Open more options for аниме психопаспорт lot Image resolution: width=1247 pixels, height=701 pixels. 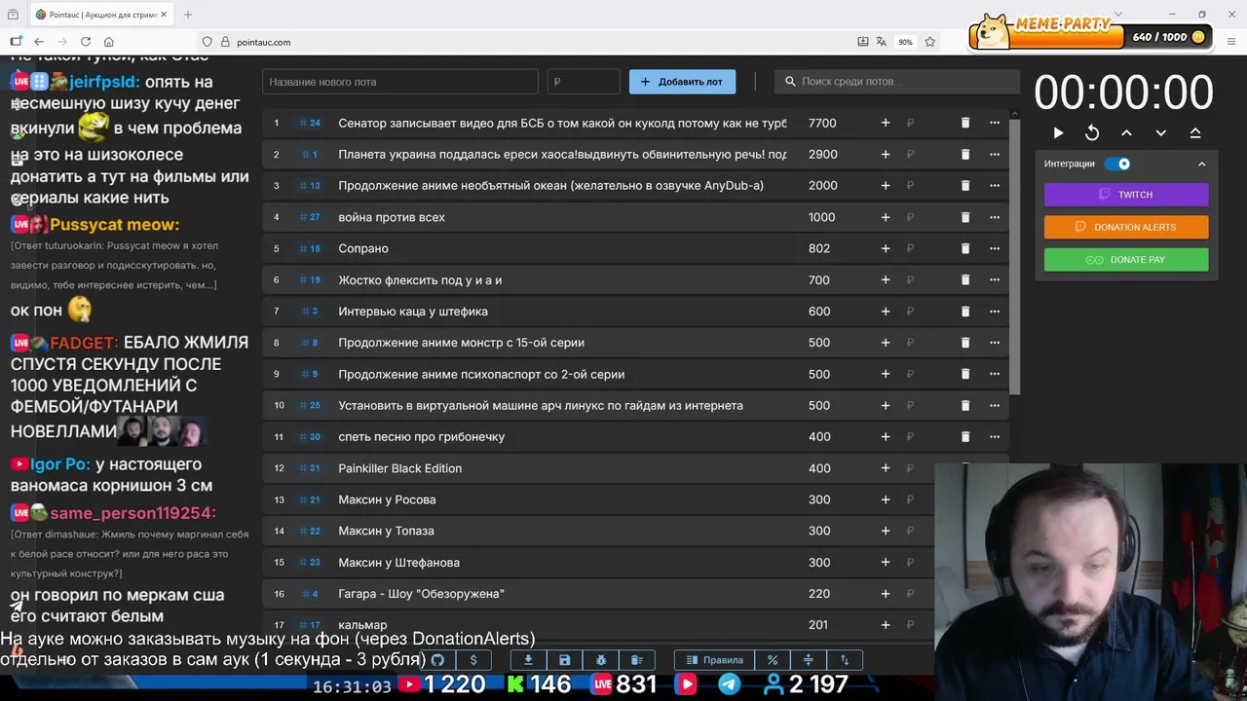995,374
